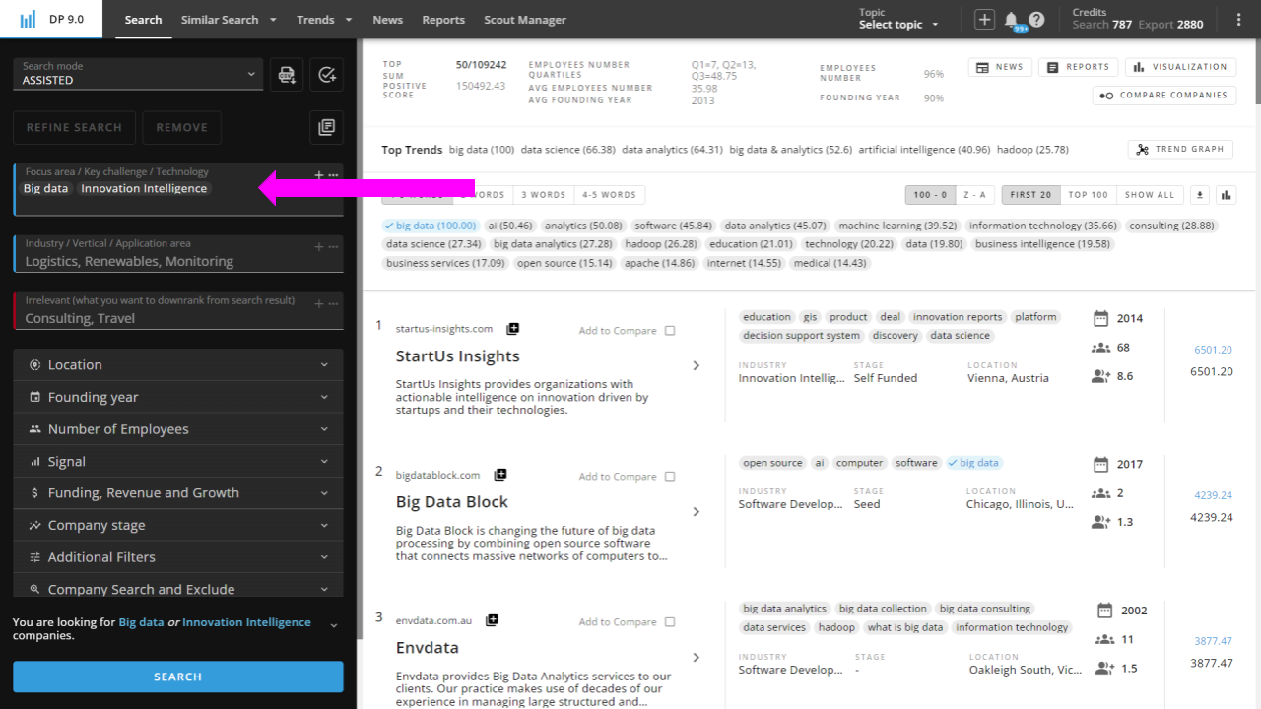The height and width of the screenshot is (709, 1261).
Task: Open more options for the Focus area field
Action: coord(334,175)
